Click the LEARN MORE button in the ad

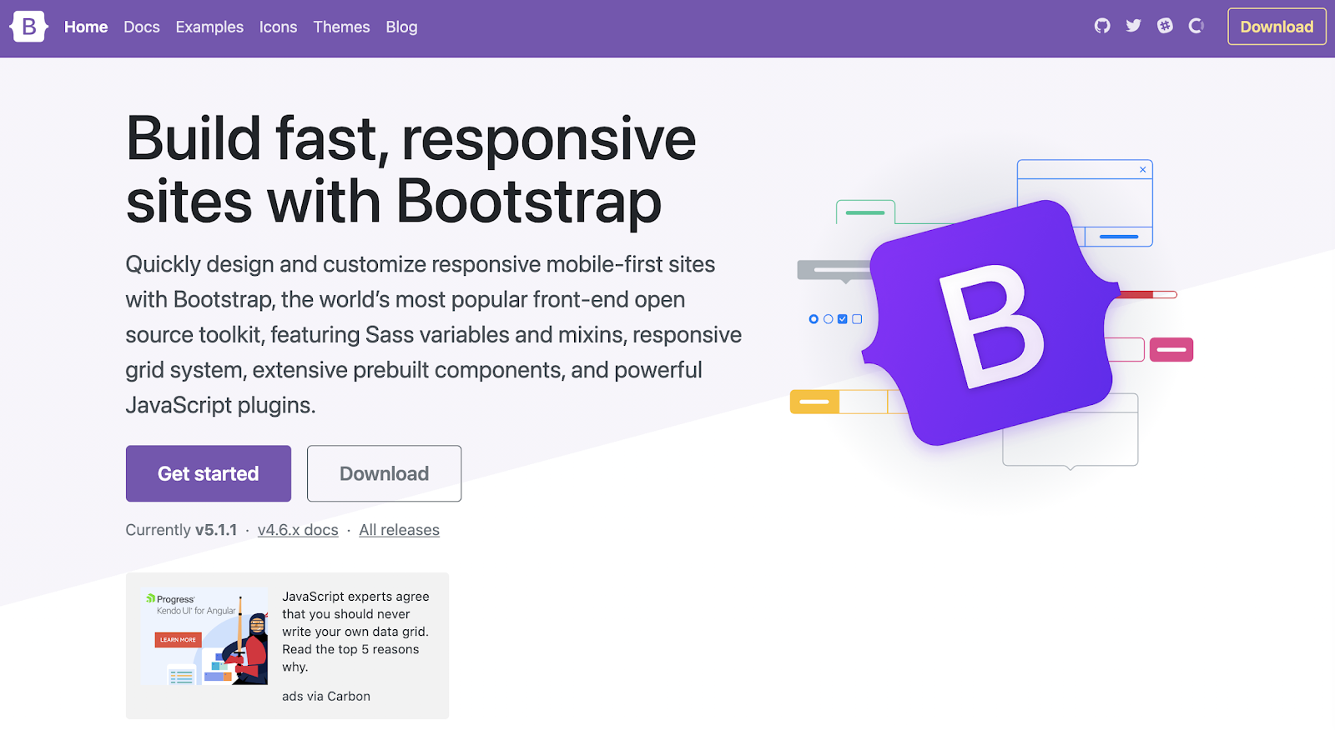pyautogui.click(x=178, y=640)
